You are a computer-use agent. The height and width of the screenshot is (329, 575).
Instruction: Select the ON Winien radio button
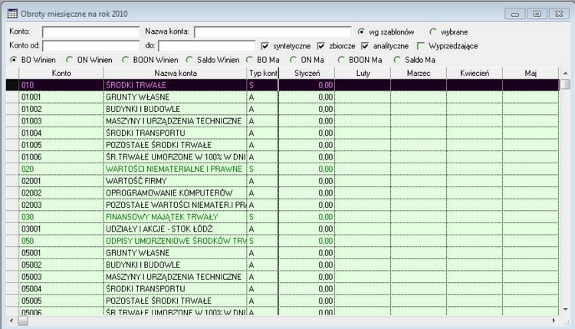69,60
